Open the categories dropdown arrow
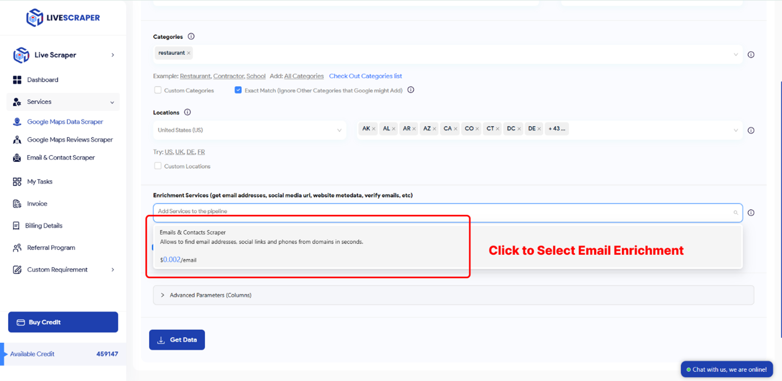This screenshot has width=782, height=381. point(736,55)
